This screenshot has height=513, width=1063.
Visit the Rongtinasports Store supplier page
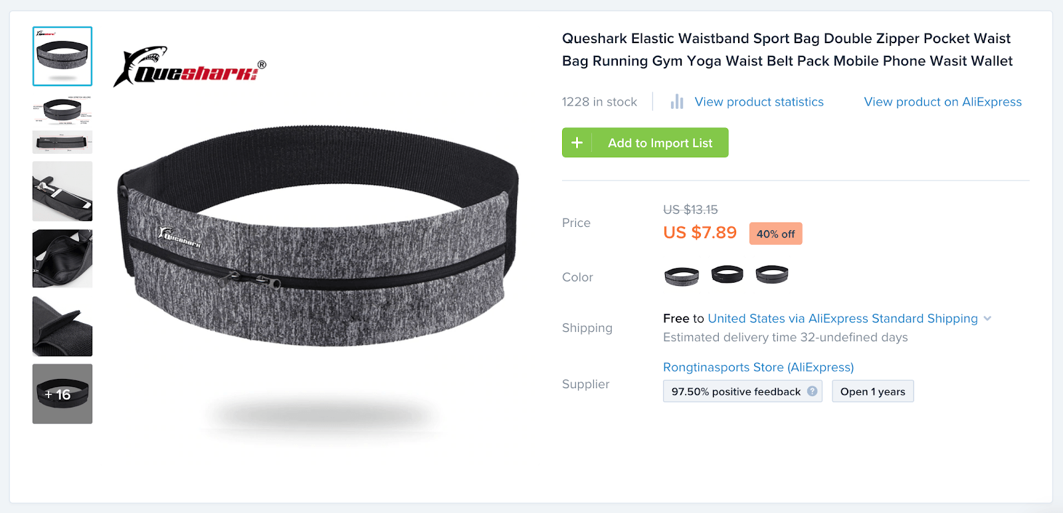pyautogui.click(x=758, y=367)
